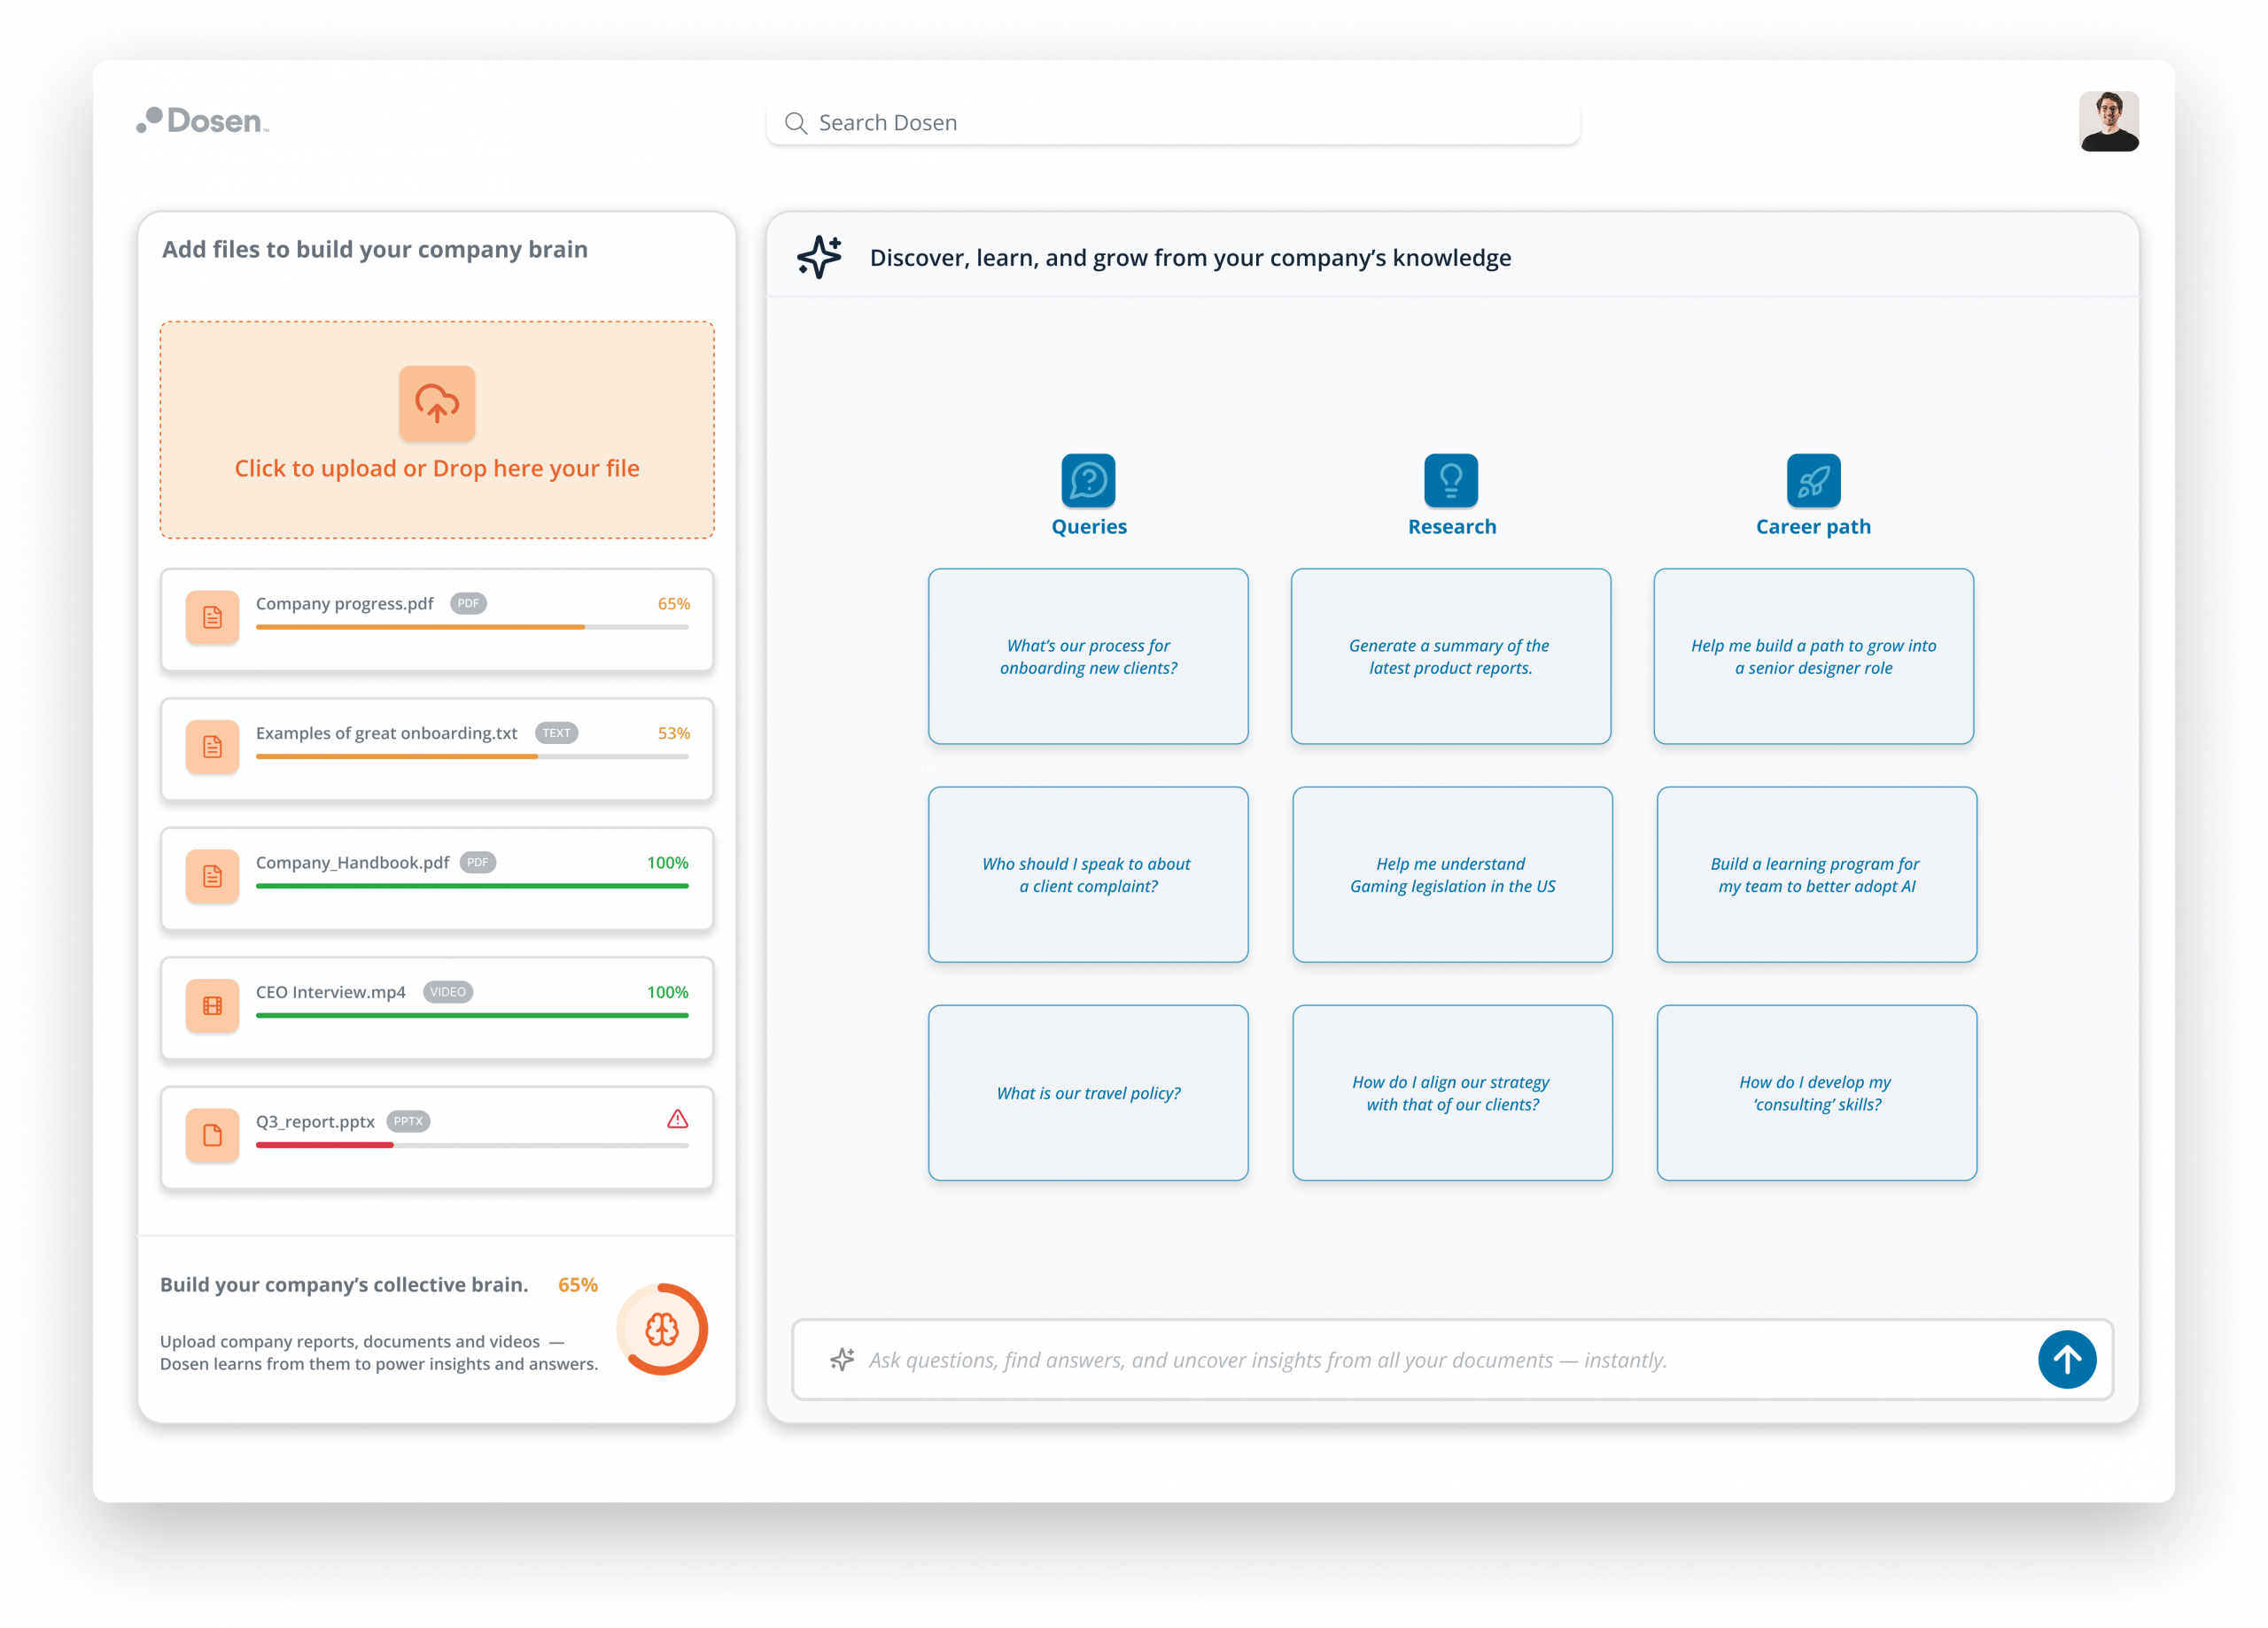Click the brain progress circle icon

[x=662, y=1329]
